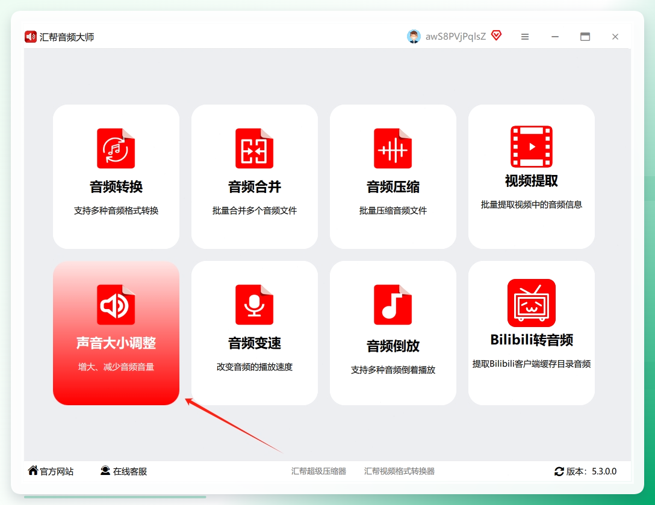Click the red VIP heart badge

pyautogui.click(x=496, y=35)
